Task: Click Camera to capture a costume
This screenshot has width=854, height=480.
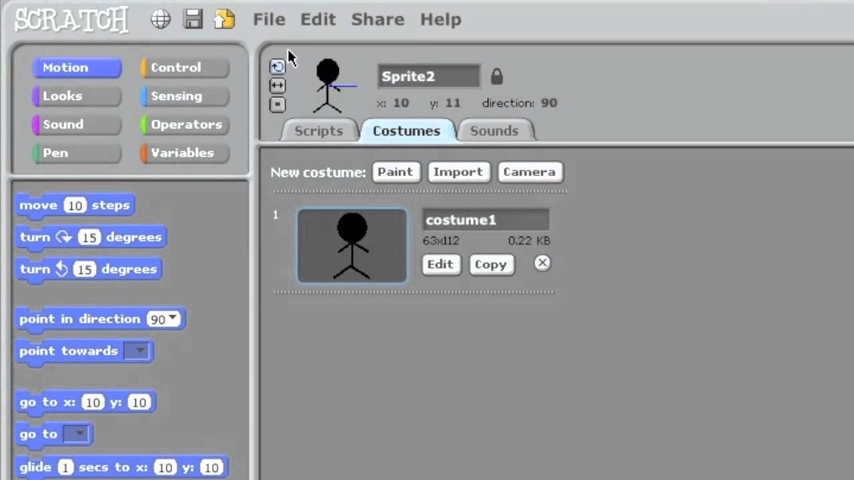Action: (529, 172)
